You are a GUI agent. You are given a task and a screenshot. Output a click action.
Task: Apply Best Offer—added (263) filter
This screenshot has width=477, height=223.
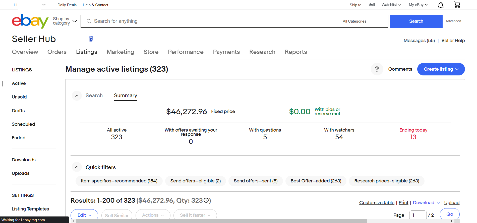pos(316,181)
